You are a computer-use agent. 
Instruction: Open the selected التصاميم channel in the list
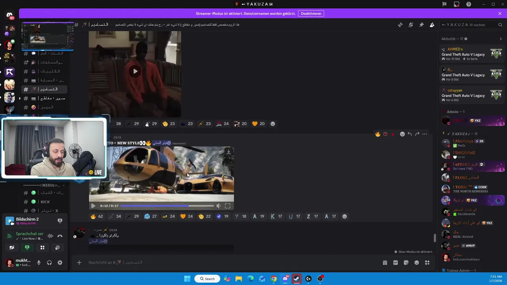(44, 89)
